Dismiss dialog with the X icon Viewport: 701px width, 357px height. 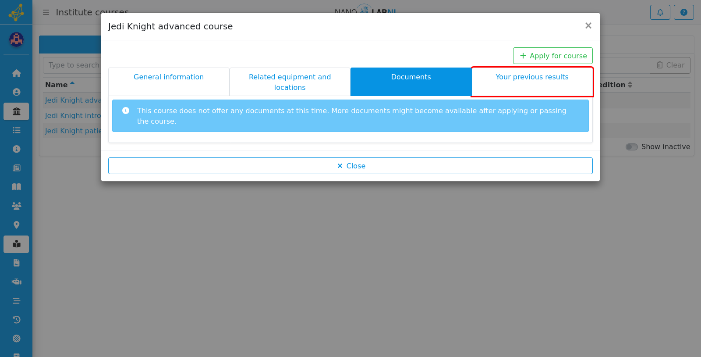[588, 26]
